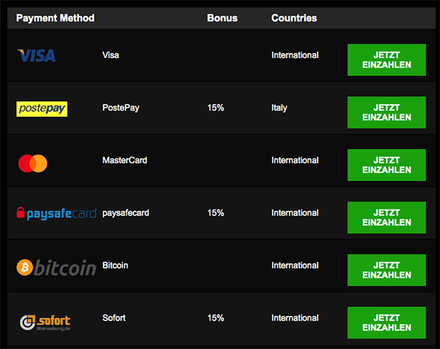The width and height of the screenshot is (440, 349).
Task: Select the PostePay name text
Action: tap(121, 108)
